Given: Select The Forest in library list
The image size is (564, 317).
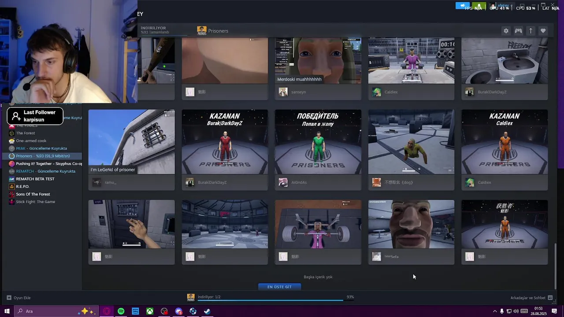Looking at the screenshot, I should coord(26,133).
